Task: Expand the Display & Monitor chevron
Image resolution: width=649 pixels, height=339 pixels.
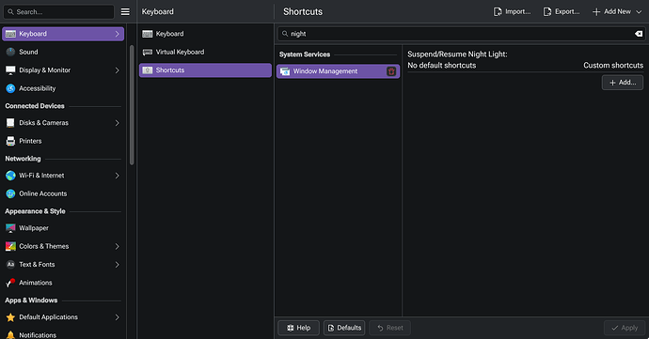Action: click(x=118, y=70)
